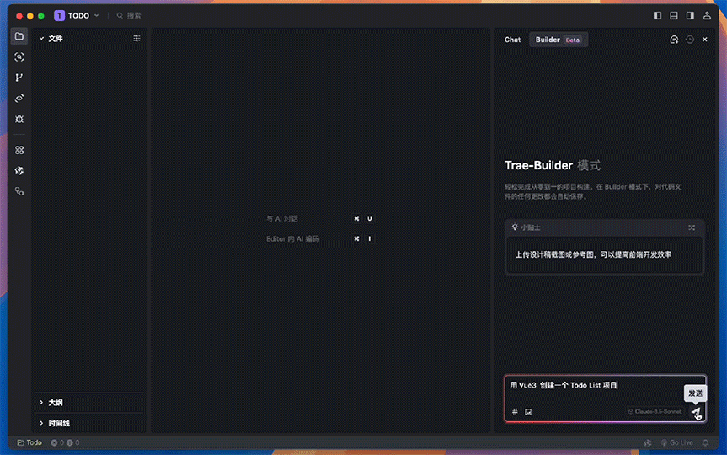Open the user account icon
Viewport: 727px width, 455px height.
[707, 15]
